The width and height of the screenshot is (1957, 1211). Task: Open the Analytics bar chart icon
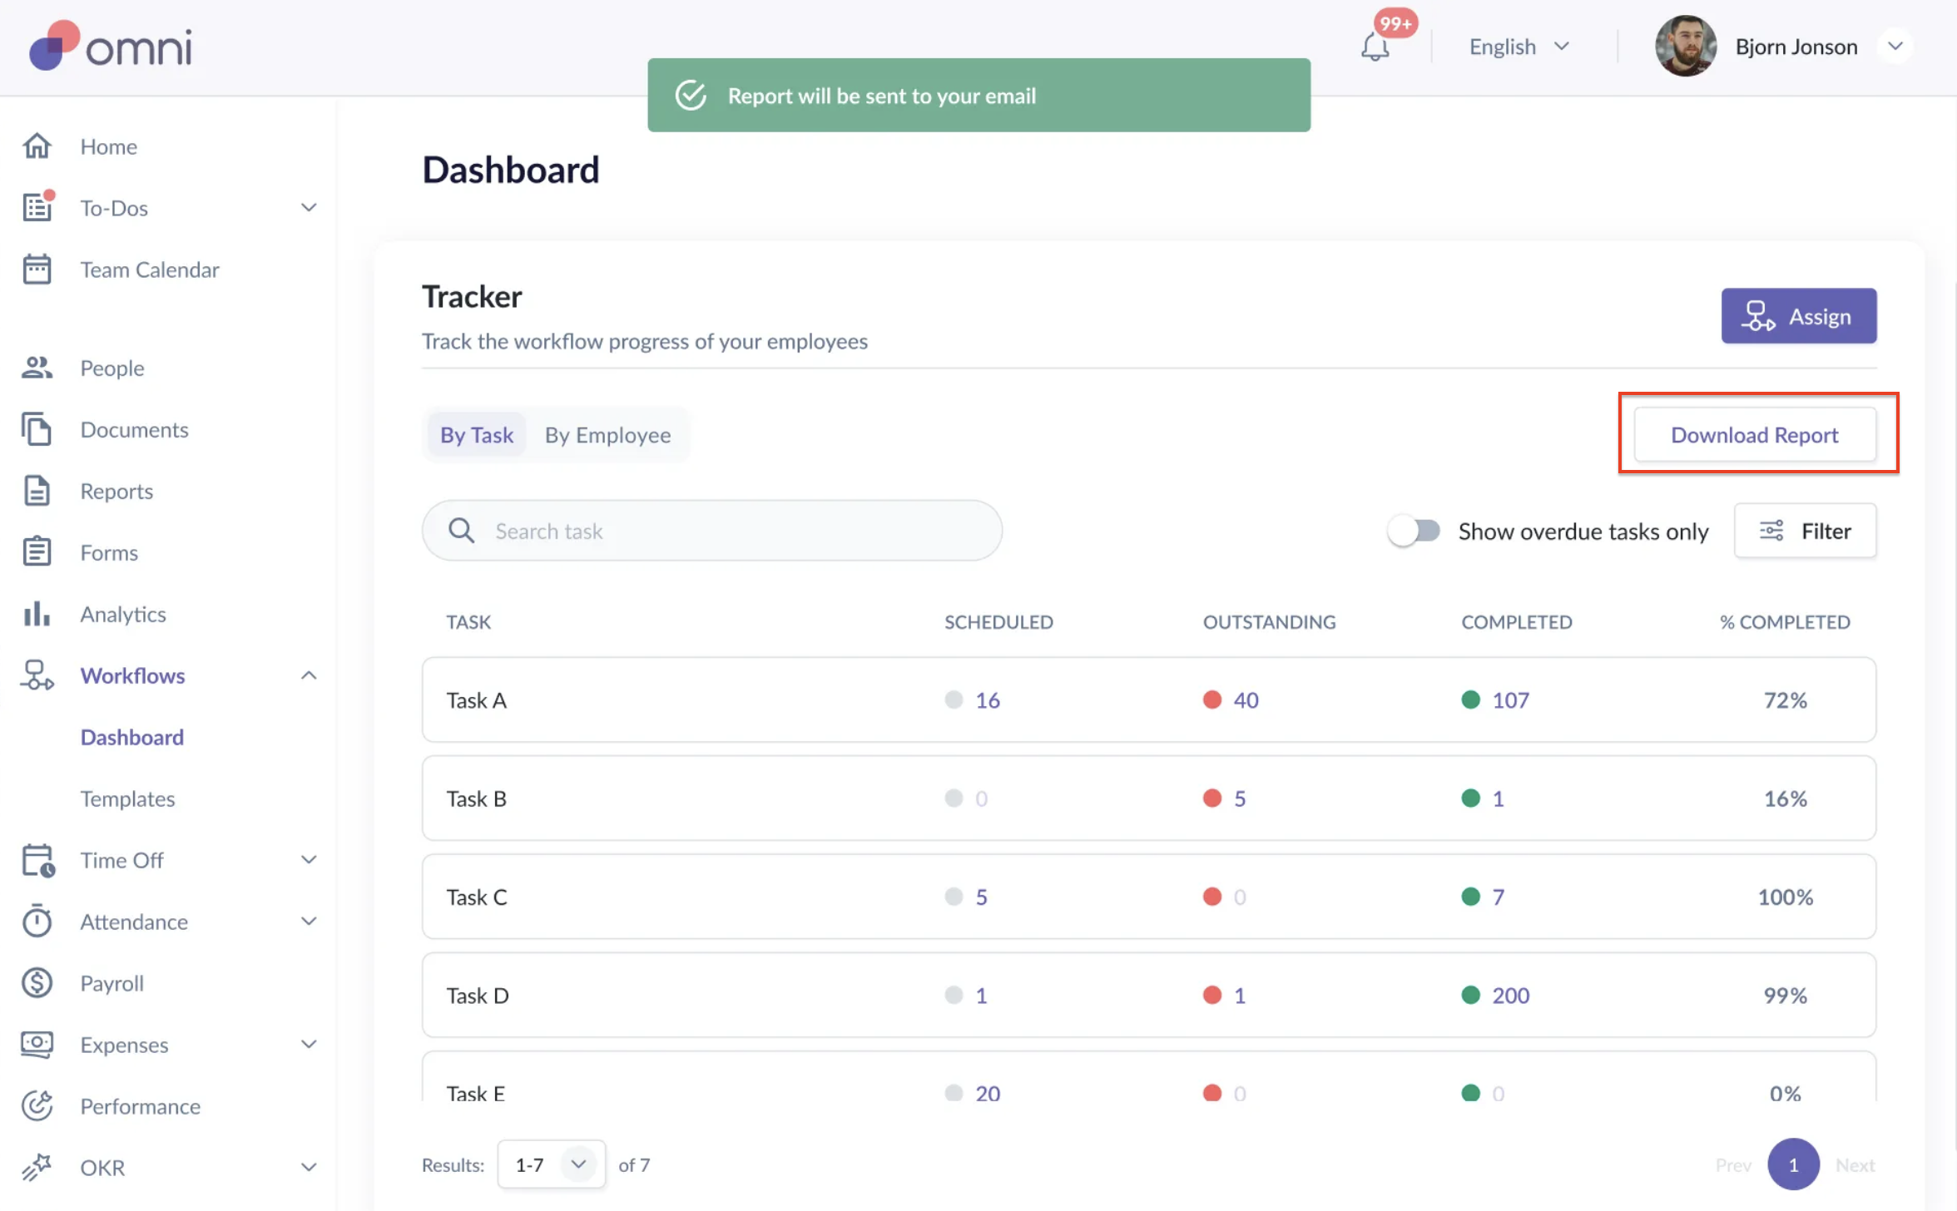point(37,614)
